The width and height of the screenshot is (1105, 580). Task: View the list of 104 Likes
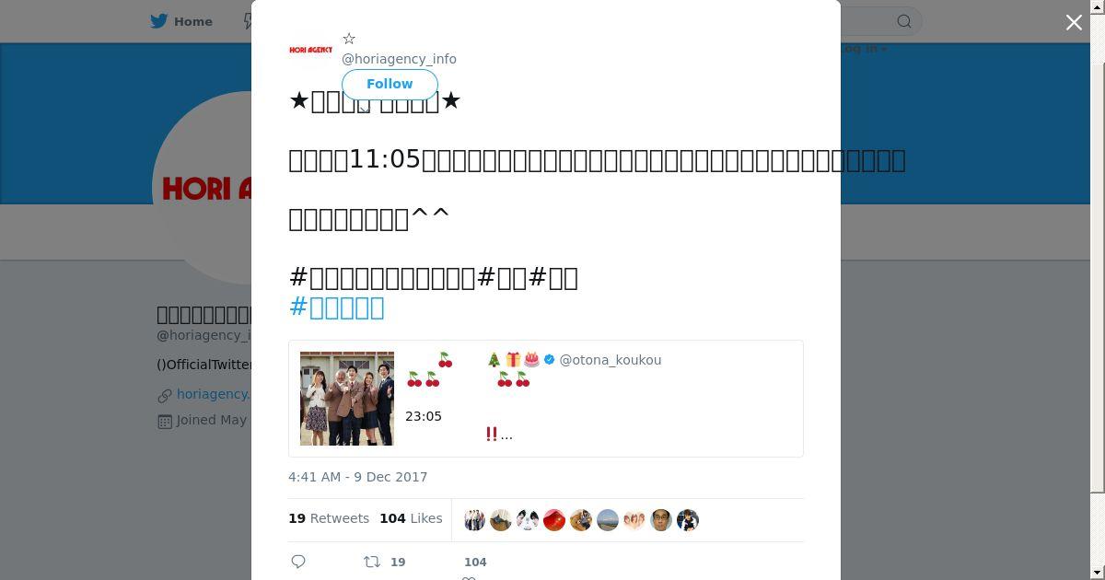[411, 518]
